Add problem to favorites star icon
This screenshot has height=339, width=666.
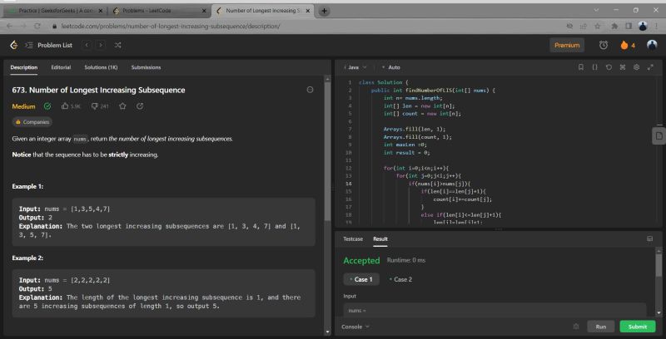[x=122, y=106]
